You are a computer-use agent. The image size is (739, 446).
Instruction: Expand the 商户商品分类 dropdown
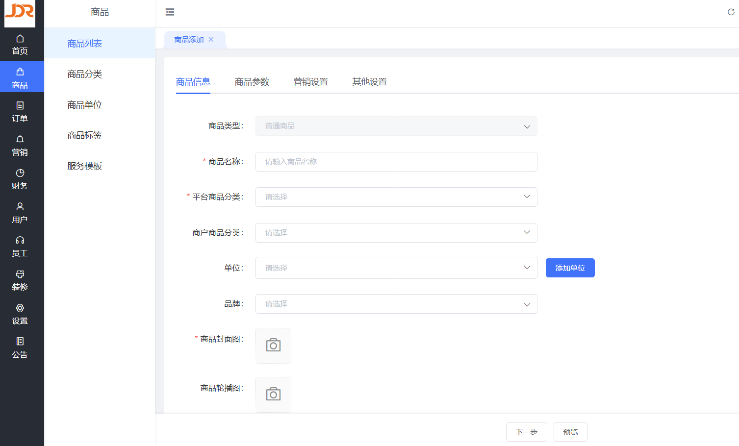click(x=396, y=233)
